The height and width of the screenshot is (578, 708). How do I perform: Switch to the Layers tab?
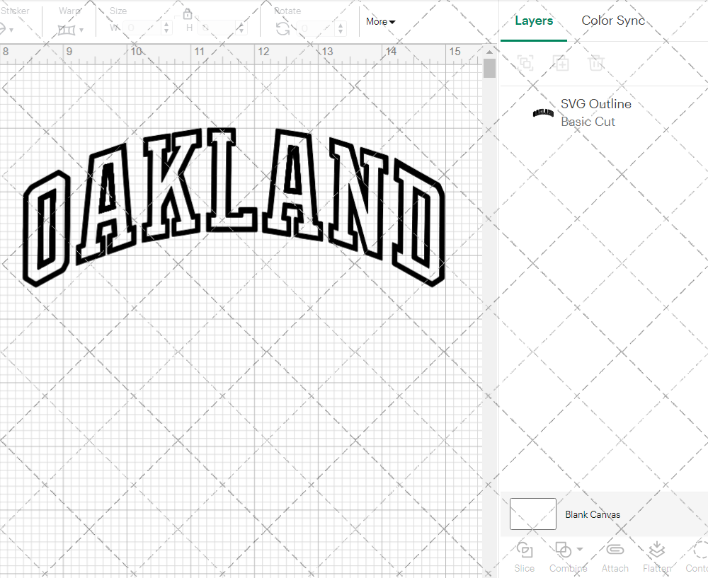tap(534, 21)
